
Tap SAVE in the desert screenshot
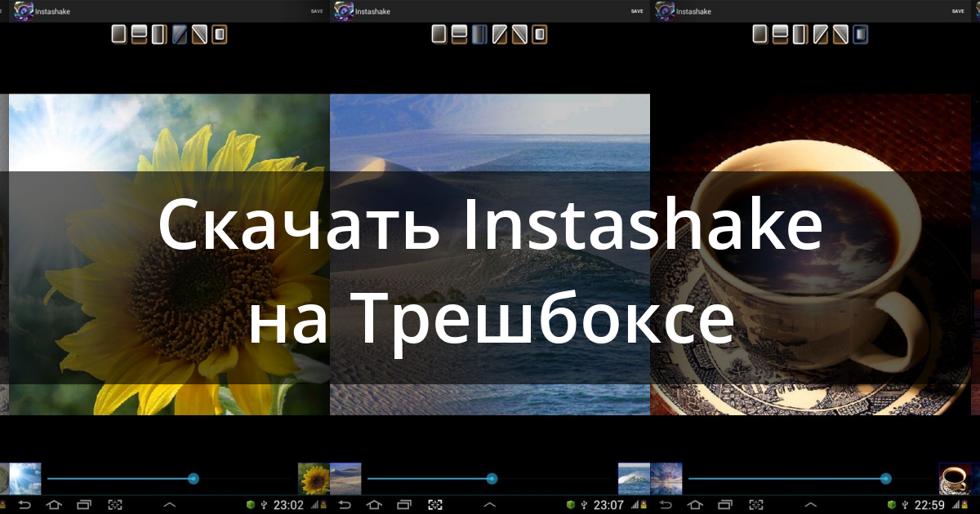point(637,11)
